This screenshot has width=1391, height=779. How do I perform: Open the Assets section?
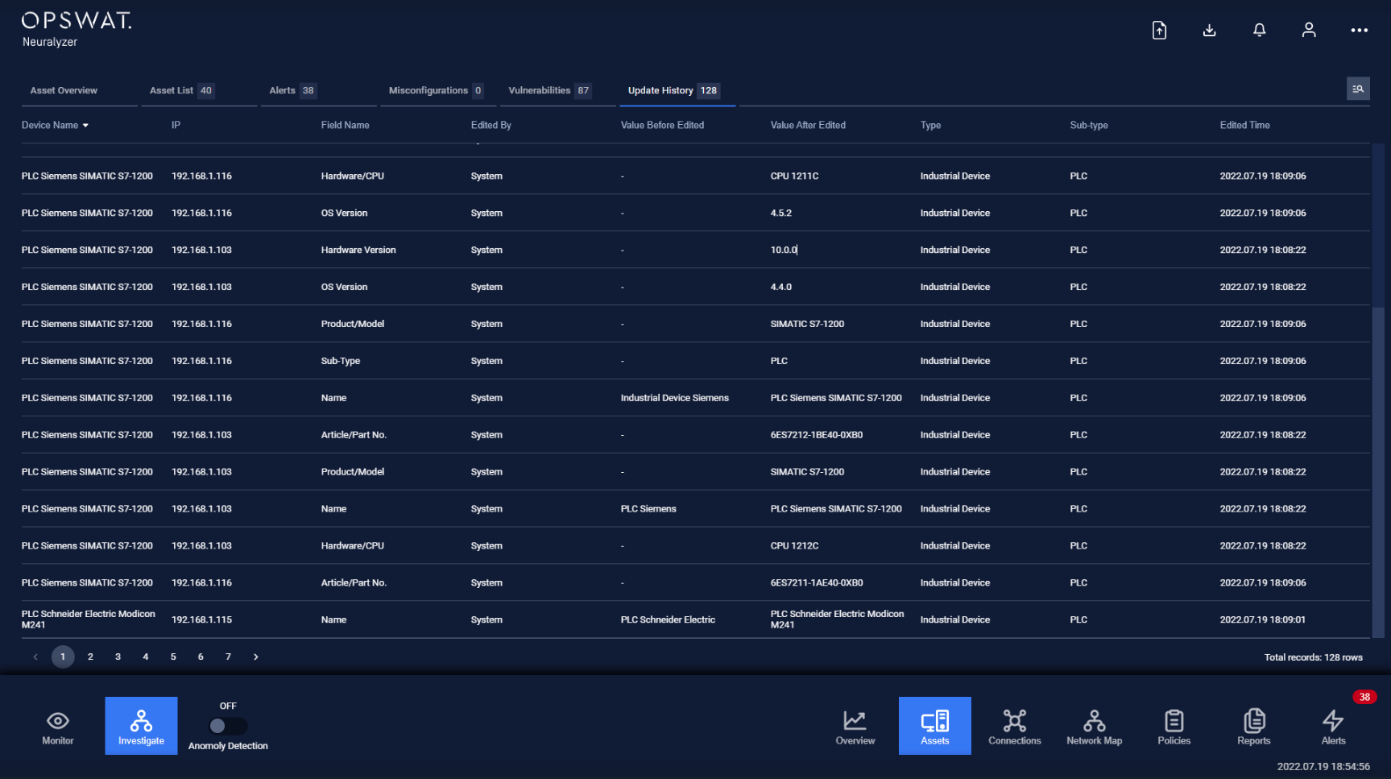click(934, 726)
